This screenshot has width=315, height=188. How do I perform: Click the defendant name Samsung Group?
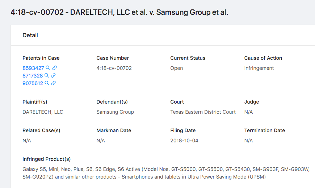tap(115, 112)
